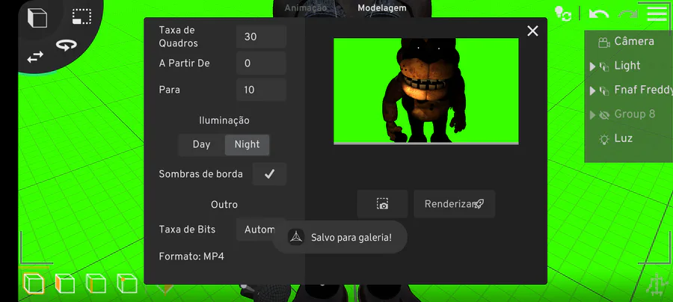Viewport: 673px width, 302px height.
Task: Click the render preview thumbnail
Action: click(425, 90)
